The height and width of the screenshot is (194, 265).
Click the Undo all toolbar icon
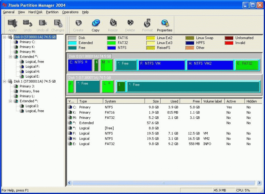point(43,25)
